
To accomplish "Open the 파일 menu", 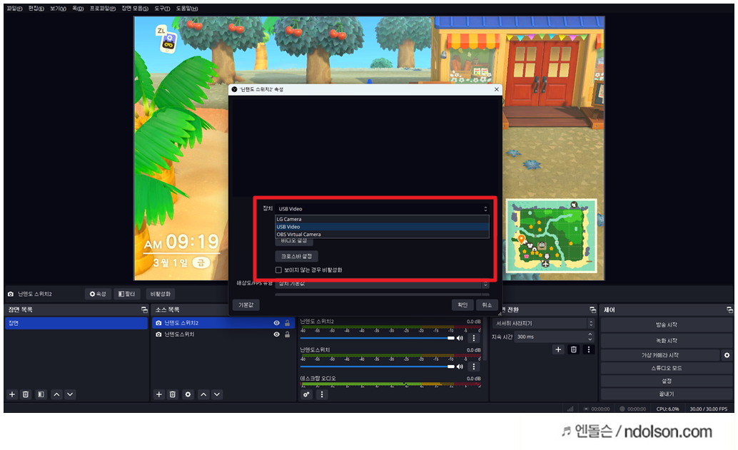I will coord(14,9).
